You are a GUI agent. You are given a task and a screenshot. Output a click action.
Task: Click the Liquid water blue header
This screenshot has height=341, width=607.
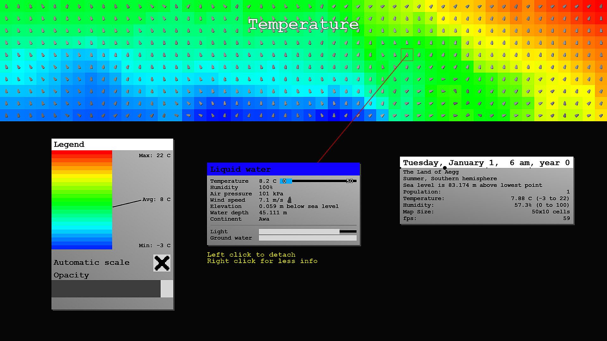pyautogui.click(x=283, y=169)
